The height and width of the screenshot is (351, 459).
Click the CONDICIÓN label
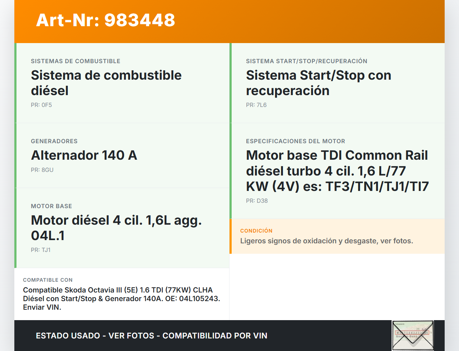tap(256, 231)
